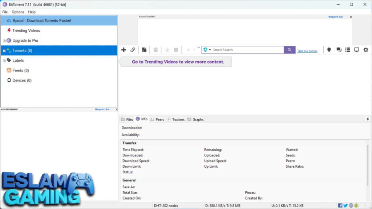
Task: Open the lightbulb tips icon
Action: pyautogui.click(x=329, y=50)
